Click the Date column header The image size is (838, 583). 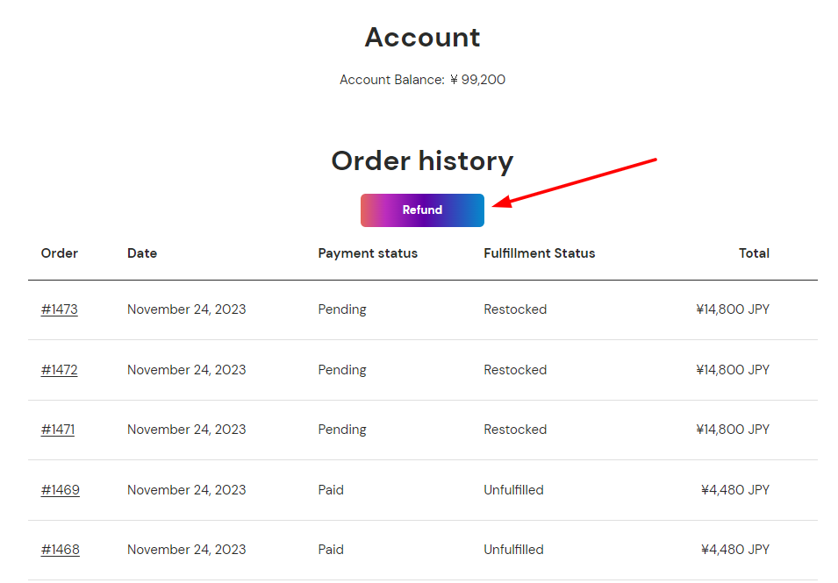(x=142, y=253)
